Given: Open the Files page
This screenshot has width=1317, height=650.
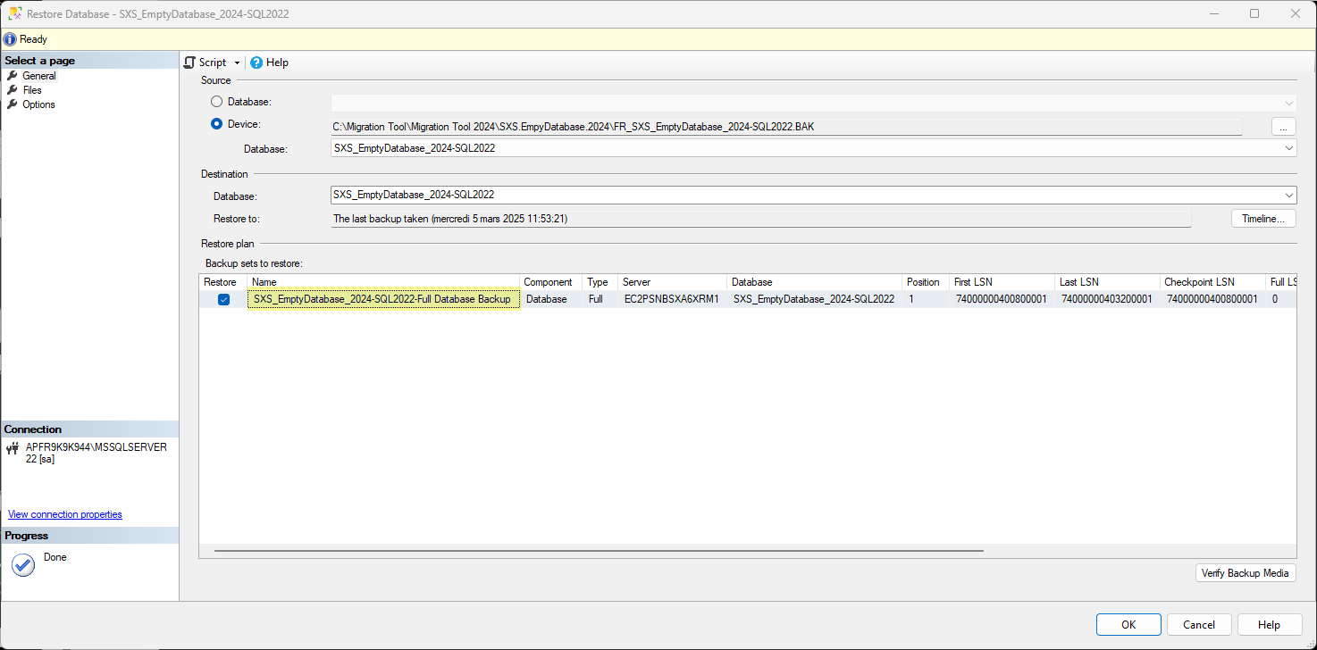Looking at the screenshot, I should tap(32, 90).
